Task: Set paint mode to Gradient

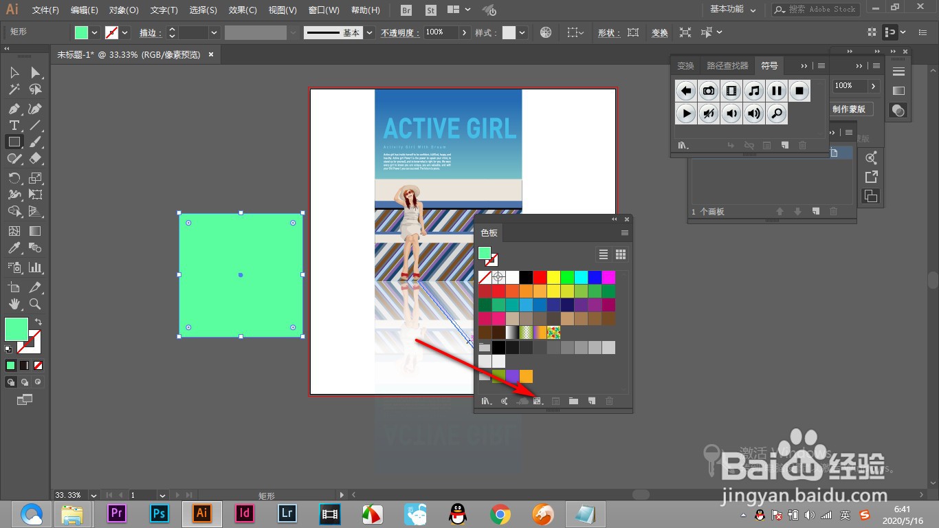Action: (24, 365)
